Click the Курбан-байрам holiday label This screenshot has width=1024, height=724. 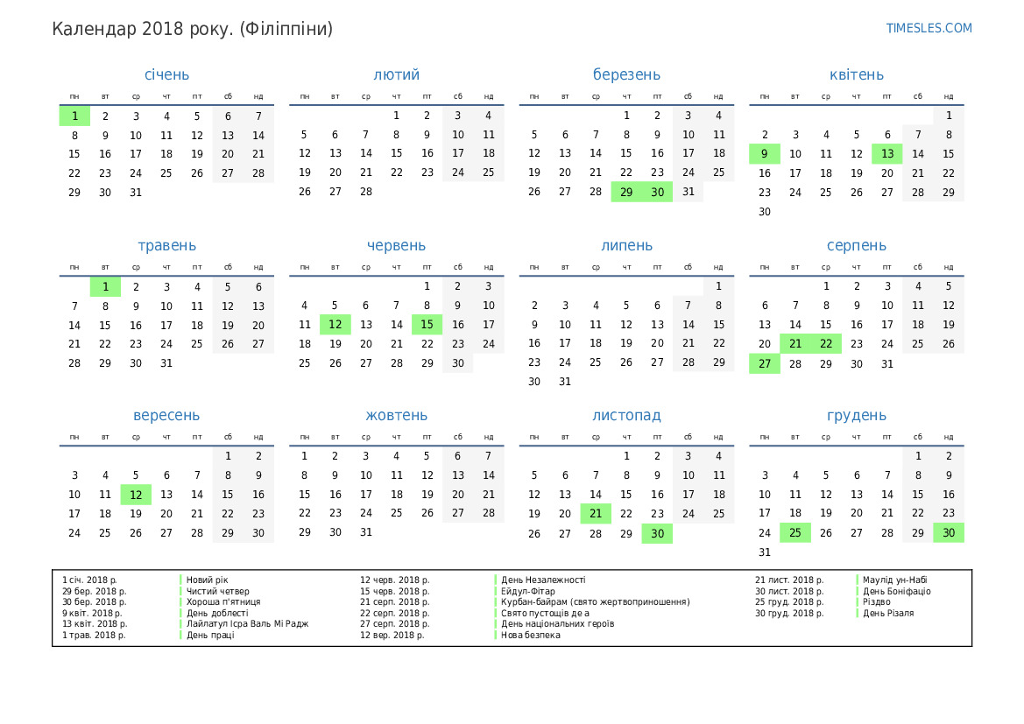(x=596, y=602)
